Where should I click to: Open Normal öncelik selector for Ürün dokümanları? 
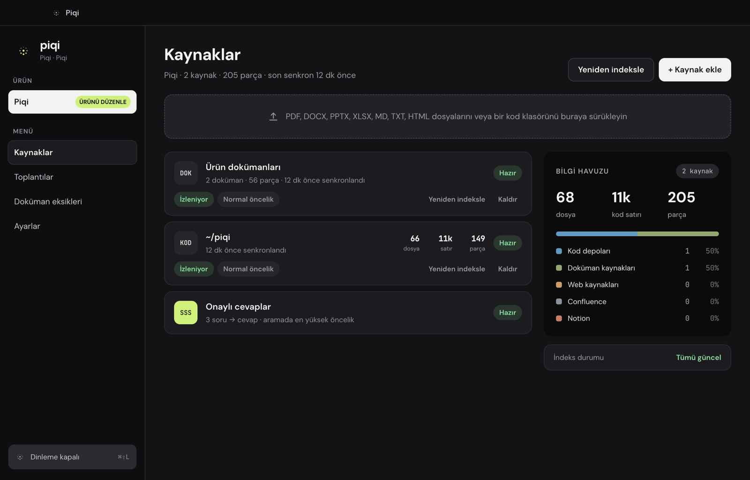click(248, 199)
